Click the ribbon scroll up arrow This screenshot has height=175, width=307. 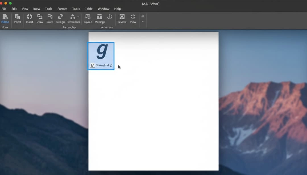143,16
